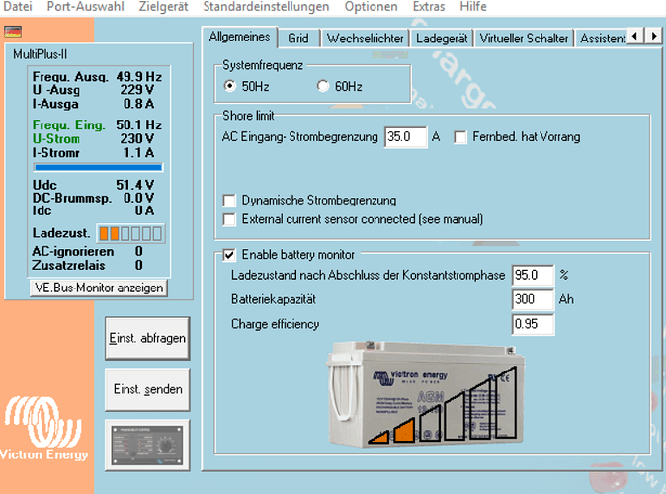Click the Victron AGM battery picture
666x494 pixels.
click(x=425, y=394)
